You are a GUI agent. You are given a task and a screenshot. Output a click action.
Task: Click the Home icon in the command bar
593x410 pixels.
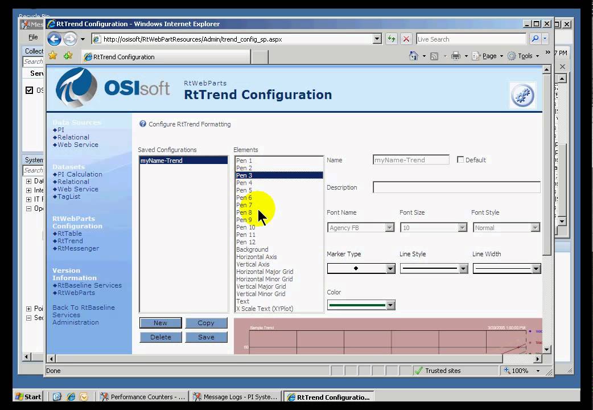point(414,56)
